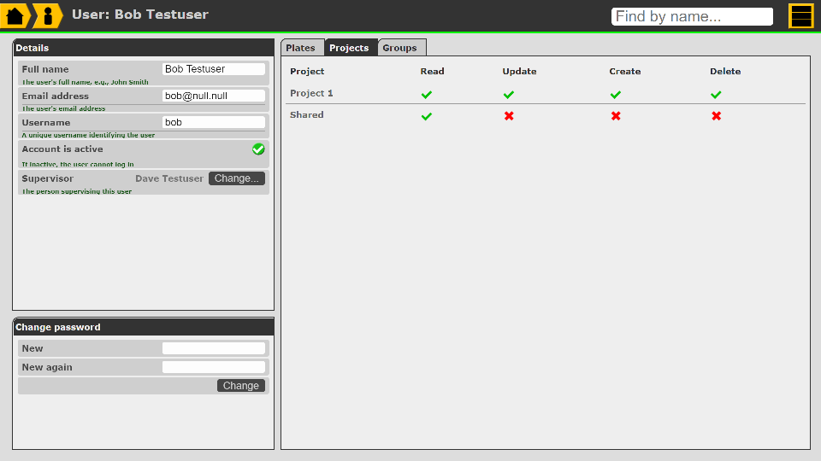Toggle Update permission for Project 1
The height and width of the screenshot is (461, 821).
click(509, 95)
